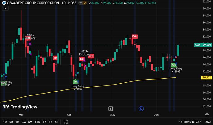Select the 6M time range
This screenshot has height=125, width=213.
click(x=30, y=122)
